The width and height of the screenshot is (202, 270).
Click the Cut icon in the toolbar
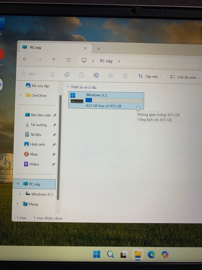point(52,75)
